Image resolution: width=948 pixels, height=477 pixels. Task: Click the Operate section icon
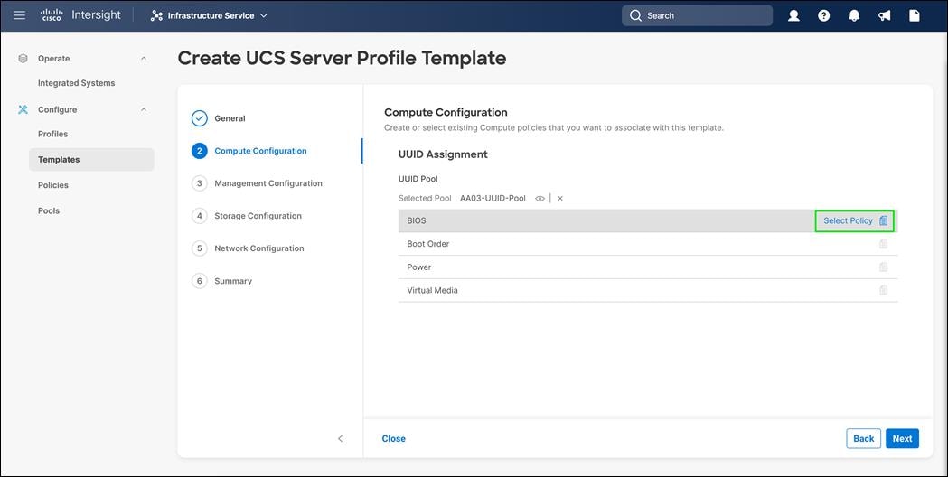tap(23, 59)
